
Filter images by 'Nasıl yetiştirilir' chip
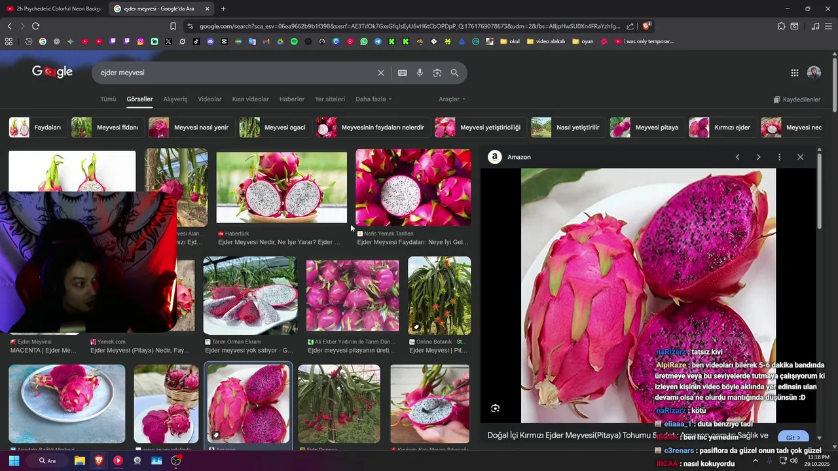[567, 128]
